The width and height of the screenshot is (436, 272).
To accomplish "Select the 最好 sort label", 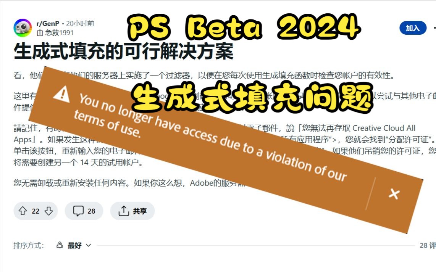I will [x=74, y=245].
